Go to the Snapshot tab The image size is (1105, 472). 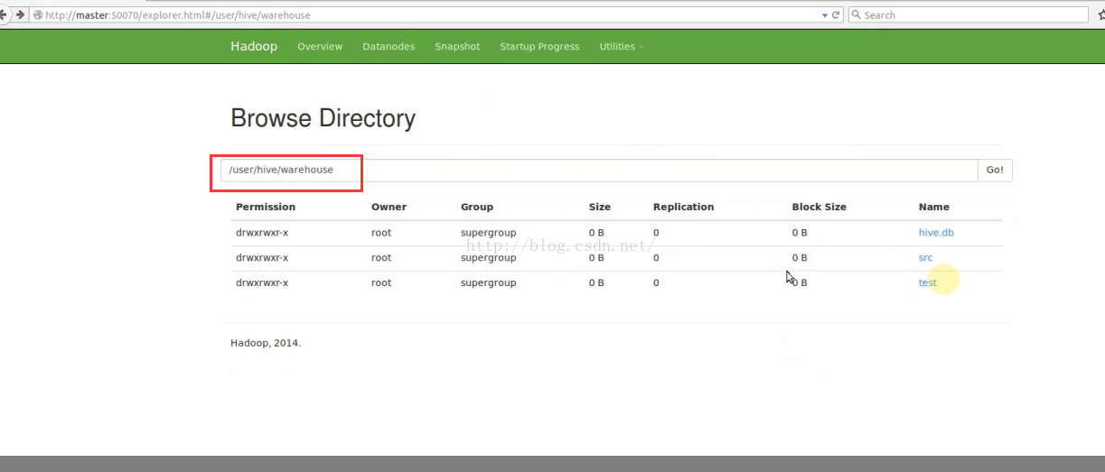click(457, 46)
